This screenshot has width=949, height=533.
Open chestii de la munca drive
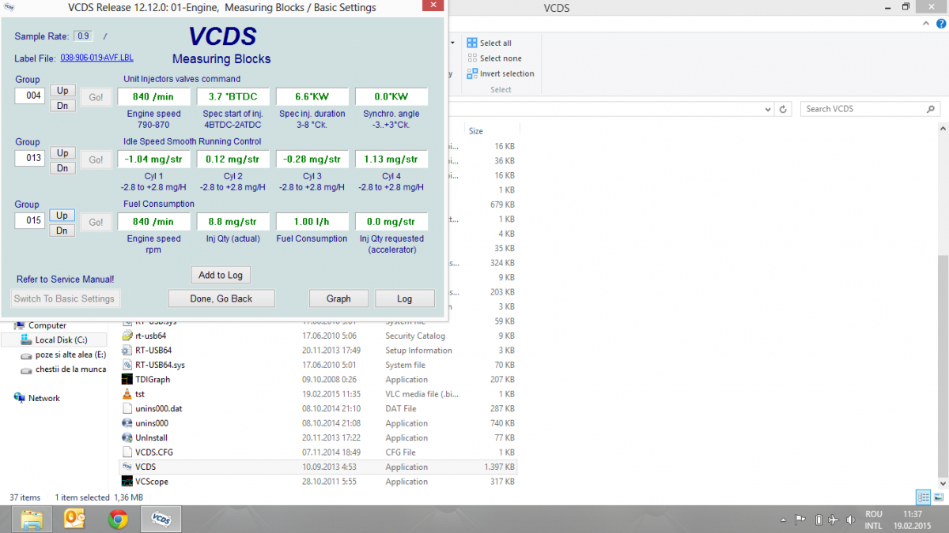(65, 370)
